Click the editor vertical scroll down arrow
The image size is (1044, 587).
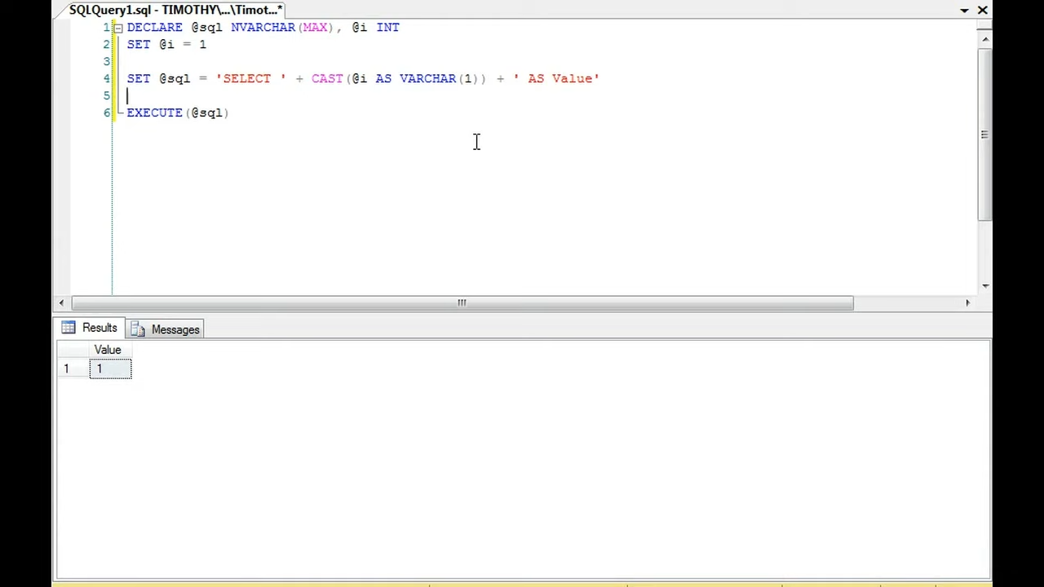point(985,286)
